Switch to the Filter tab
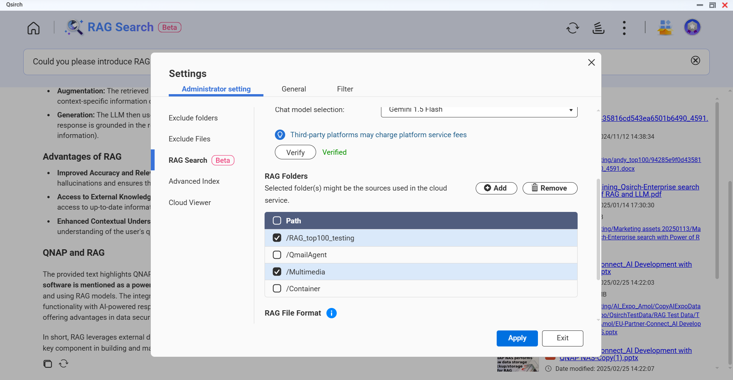This screenshot has width=733, height=380. click(x=345, y=89)
